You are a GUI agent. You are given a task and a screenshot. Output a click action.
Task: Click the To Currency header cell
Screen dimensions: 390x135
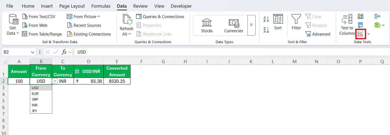63,71
